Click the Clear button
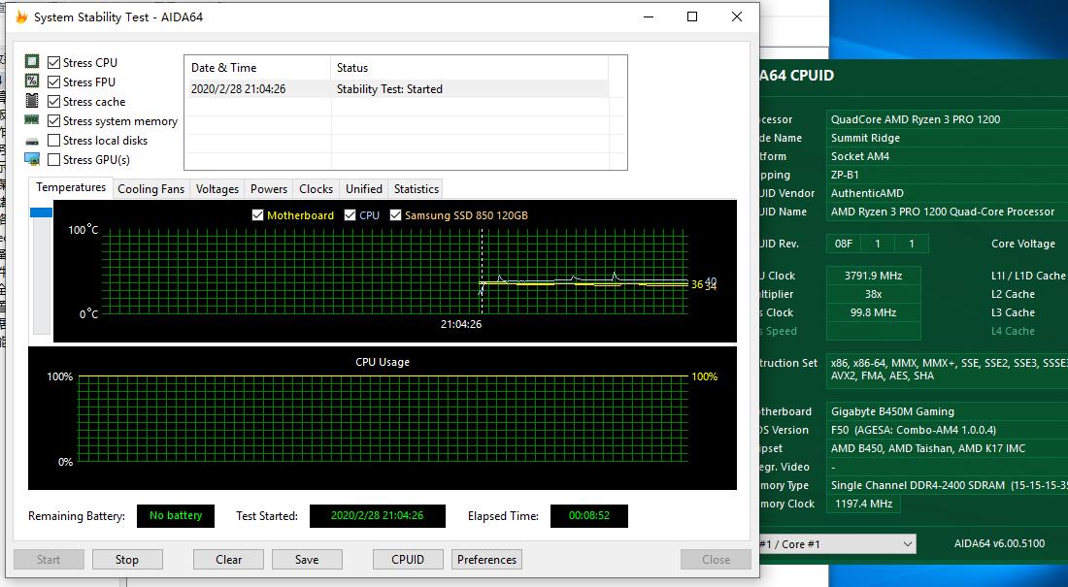1068x587 pixels. (228, 559)
